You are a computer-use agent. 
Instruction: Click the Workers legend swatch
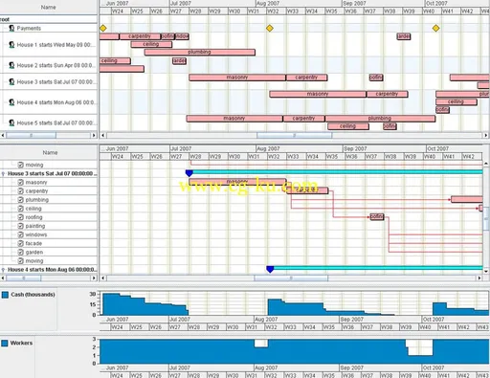tap(5, 343)
